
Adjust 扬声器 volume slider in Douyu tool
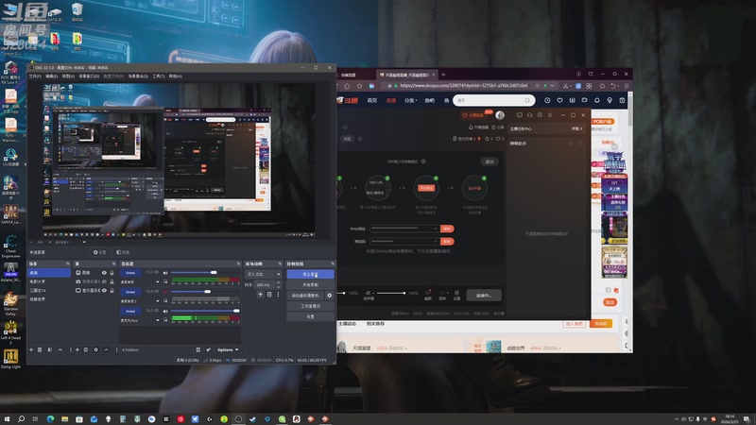[391, 293]
